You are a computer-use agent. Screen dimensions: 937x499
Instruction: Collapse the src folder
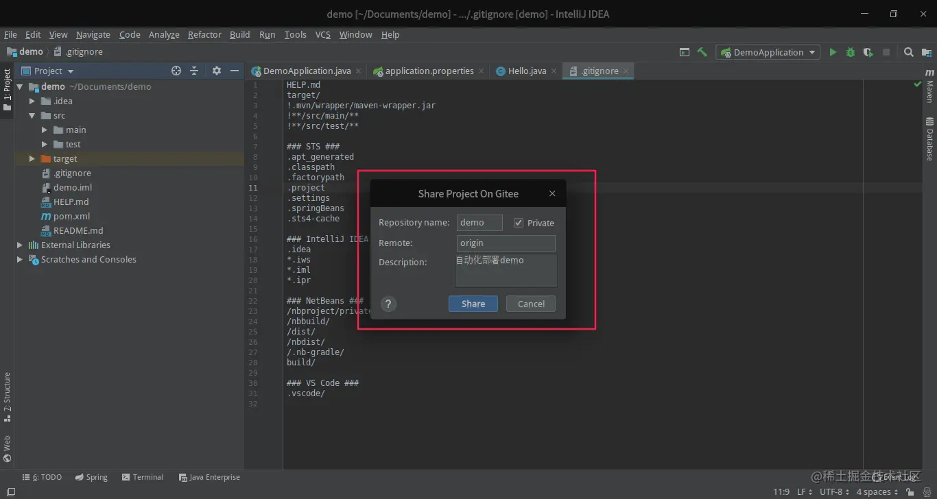point(32,116)
